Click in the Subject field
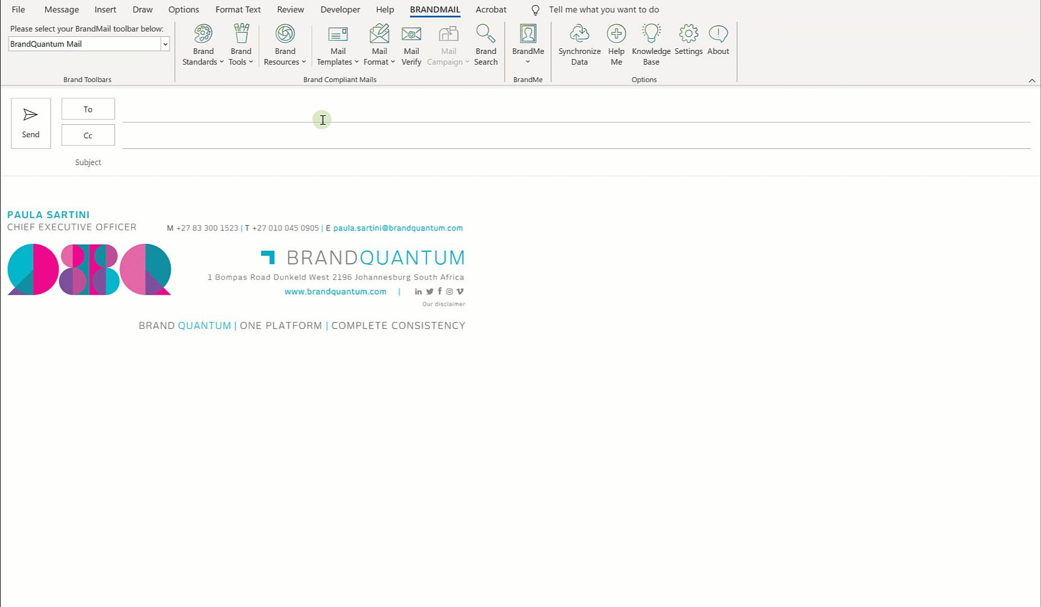Viewport: 1041px width, 607px height. click(x=577, y=162)
